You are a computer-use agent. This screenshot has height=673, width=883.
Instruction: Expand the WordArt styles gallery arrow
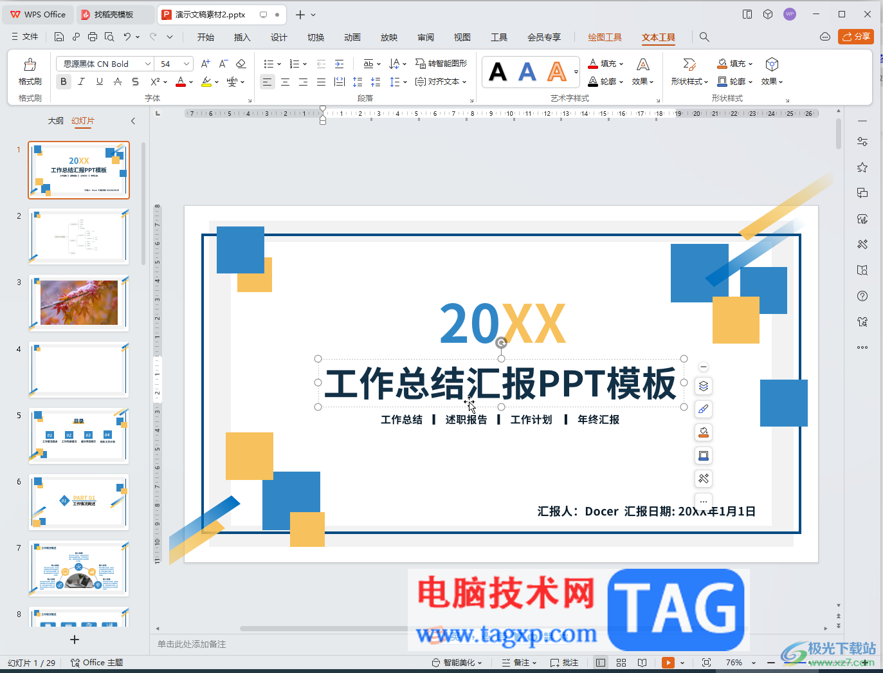point(576,71)
